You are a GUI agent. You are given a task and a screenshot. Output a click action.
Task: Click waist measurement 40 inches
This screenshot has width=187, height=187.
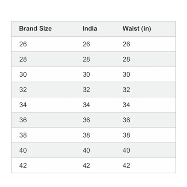click(x=126, y=150)
